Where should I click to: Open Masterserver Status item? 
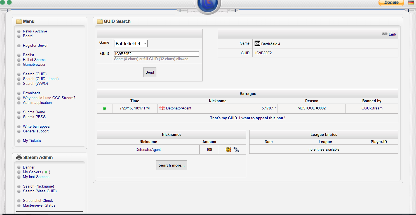click(39, 205)
